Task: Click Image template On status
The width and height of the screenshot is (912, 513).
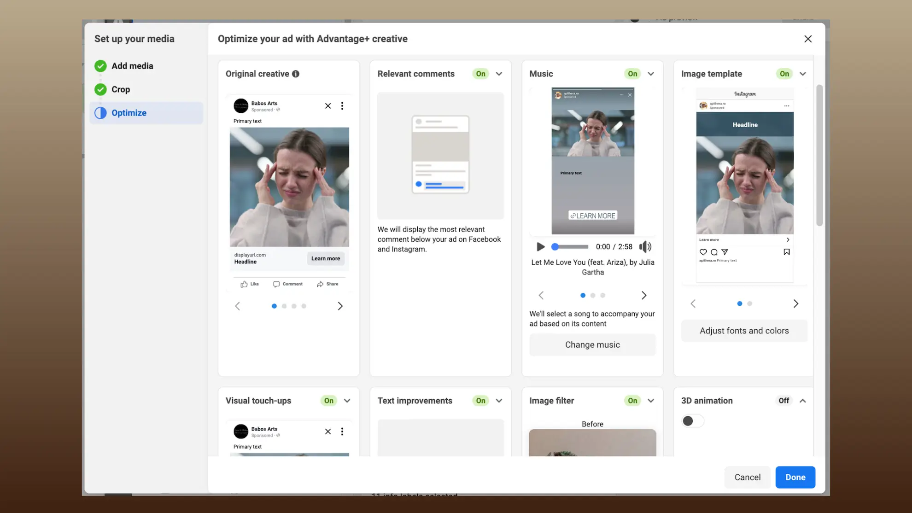Action: point(784,74)
